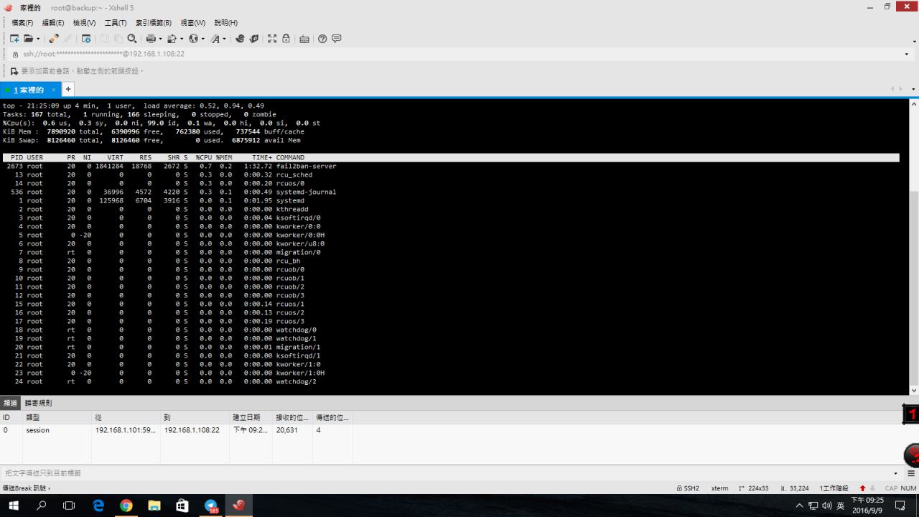Close the 家裡的 session tab
919x517 pixels.
click(53, 90)
